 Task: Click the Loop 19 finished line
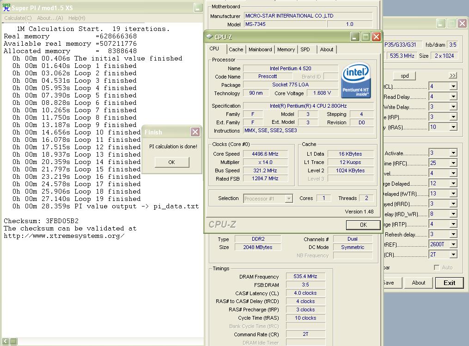pyautogui.click(x=76, y=199)
